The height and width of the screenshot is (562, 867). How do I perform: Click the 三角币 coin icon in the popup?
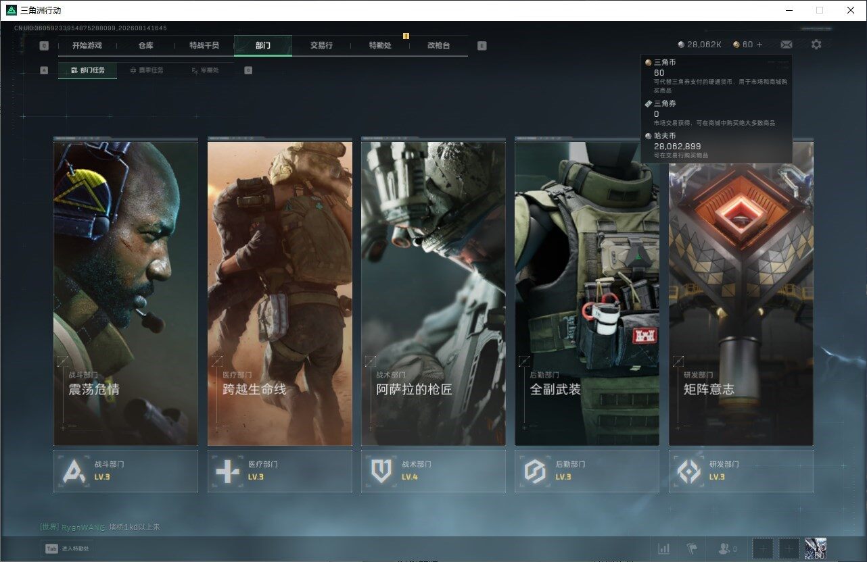click(648, 62)
